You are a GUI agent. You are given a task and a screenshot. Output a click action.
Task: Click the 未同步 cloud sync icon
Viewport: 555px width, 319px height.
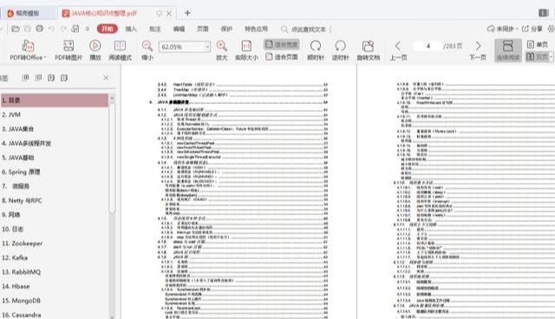pos(491,29)
